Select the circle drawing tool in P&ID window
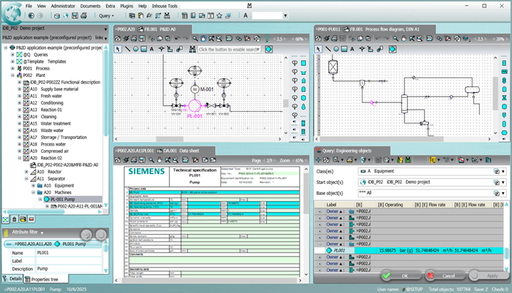Image resolution: width=512 pixels, height=293 pixels. [x=136, y=49]
